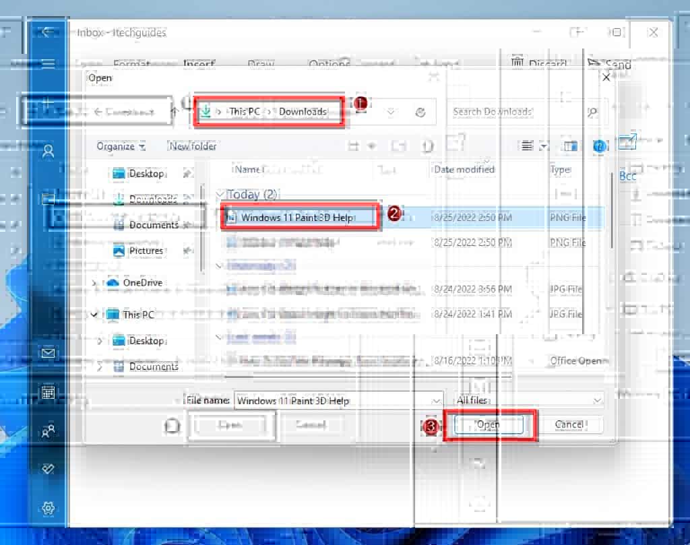Click Downloads breadcrumb in address bar
This screenshot has width=690, height=545.
click(303, 112)
